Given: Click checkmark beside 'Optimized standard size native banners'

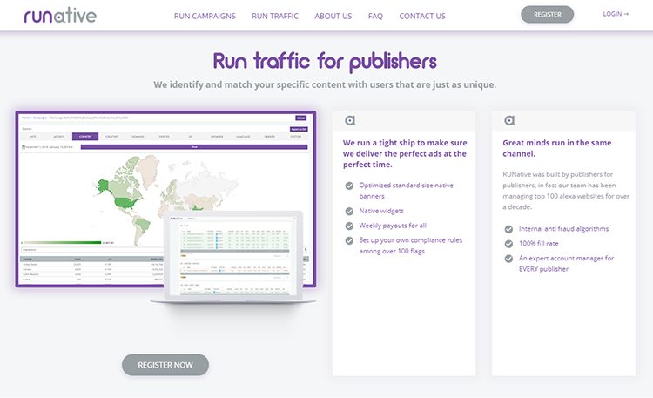Looking at the screenshot, I should coord(349,186).
